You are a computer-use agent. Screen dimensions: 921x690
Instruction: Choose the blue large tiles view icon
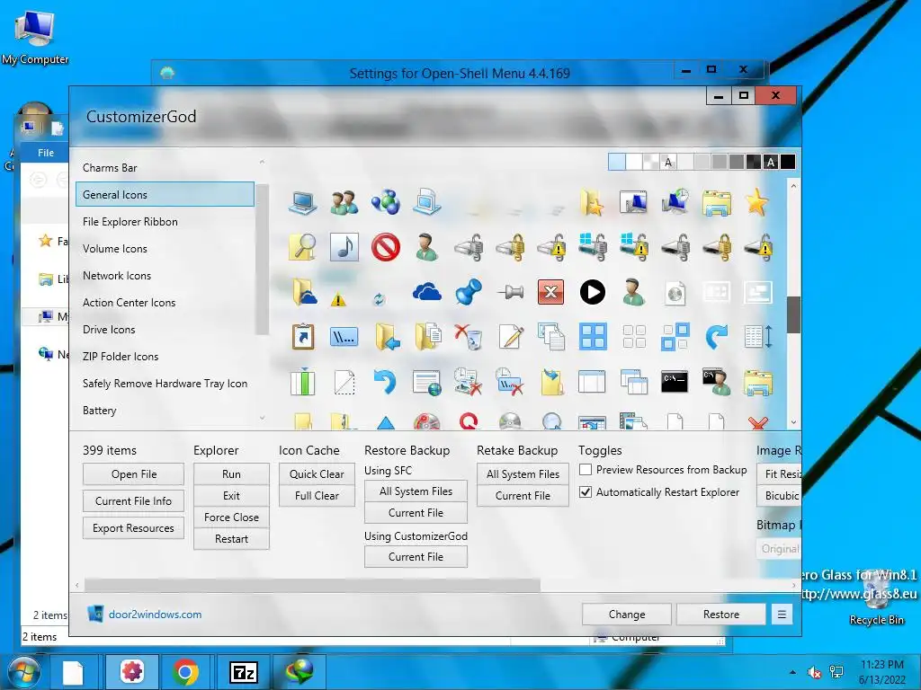[592, 337]
